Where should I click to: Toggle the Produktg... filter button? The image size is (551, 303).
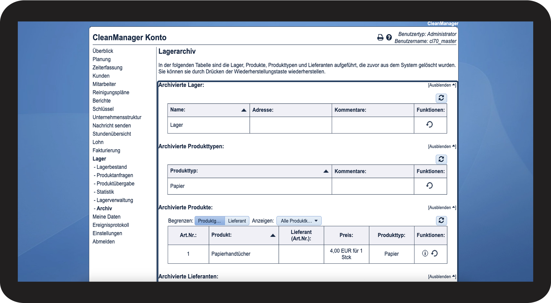(210, 221)
